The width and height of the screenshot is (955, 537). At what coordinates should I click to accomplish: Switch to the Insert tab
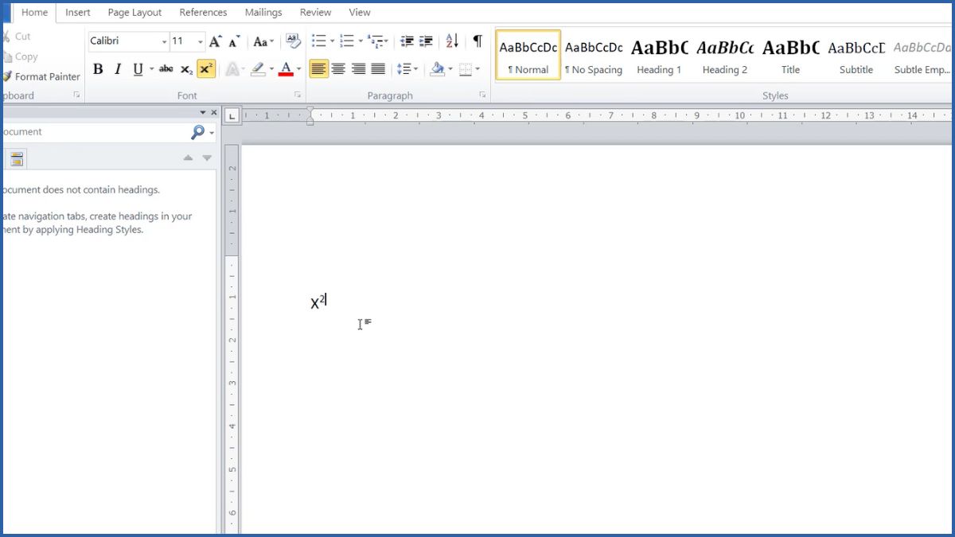[x=78, y=12]
